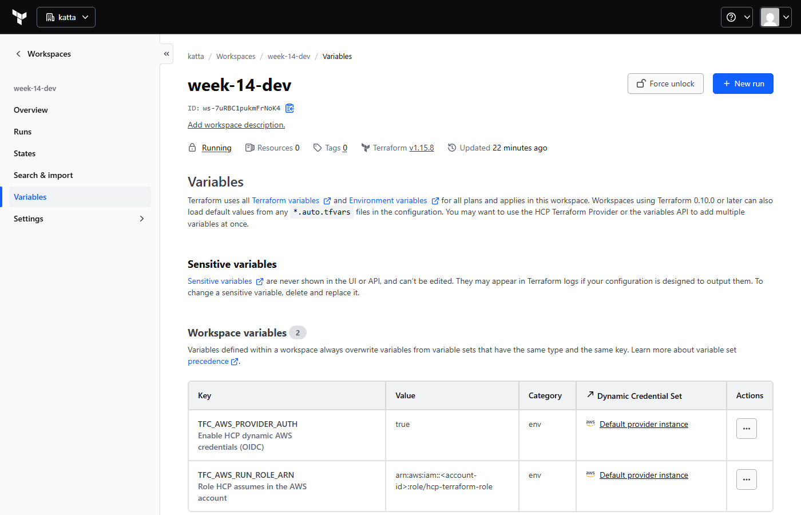Click Add workspace description link
The height and width of the screenshot is (515, 801).
[x=236, y=125]
